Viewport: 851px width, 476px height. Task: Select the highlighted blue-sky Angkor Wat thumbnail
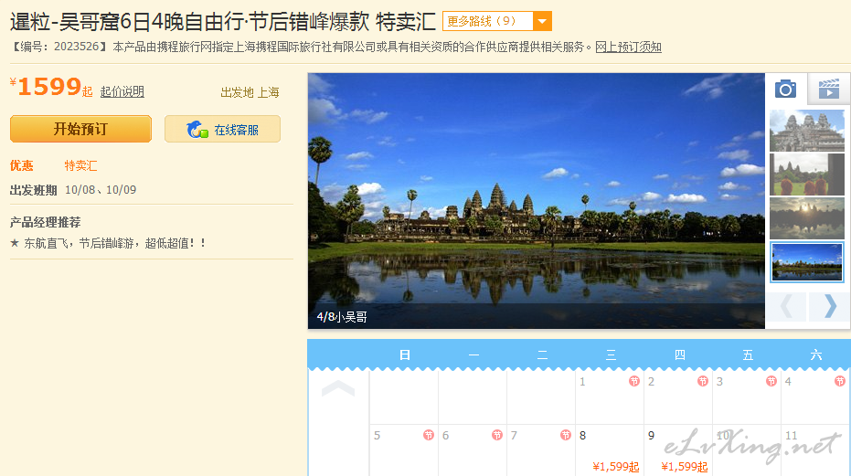(807, 262)
